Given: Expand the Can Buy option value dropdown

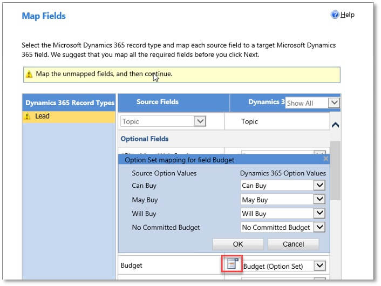Looking at the screenshot, I should [x=319, y=186].
